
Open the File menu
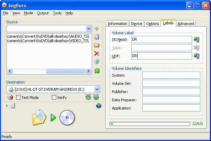point(5,13)
